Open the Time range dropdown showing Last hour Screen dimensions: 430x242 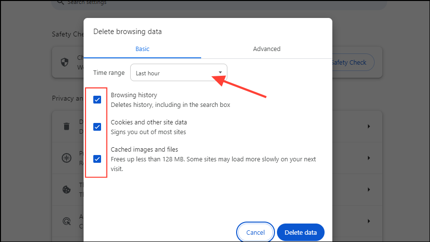(178, 73)
